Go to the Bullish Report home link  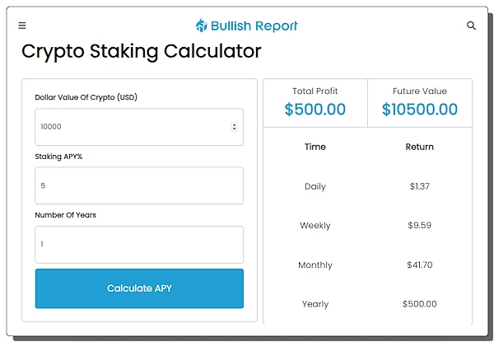[x=254, y=26]
